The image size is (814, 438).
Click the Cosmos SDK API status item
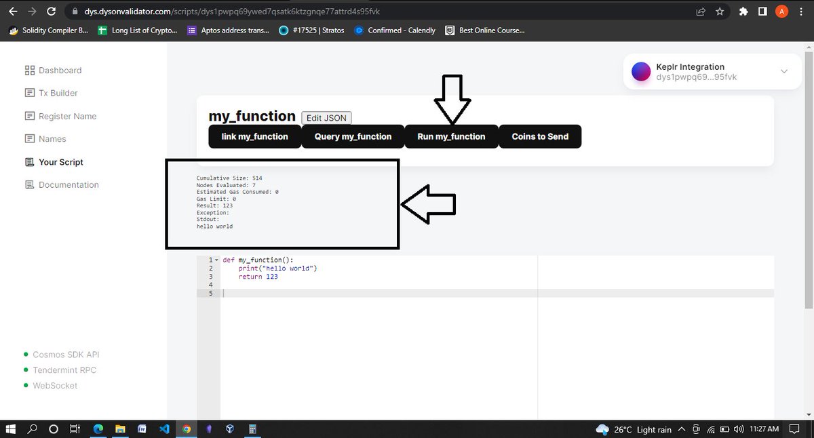click(61, 355)
